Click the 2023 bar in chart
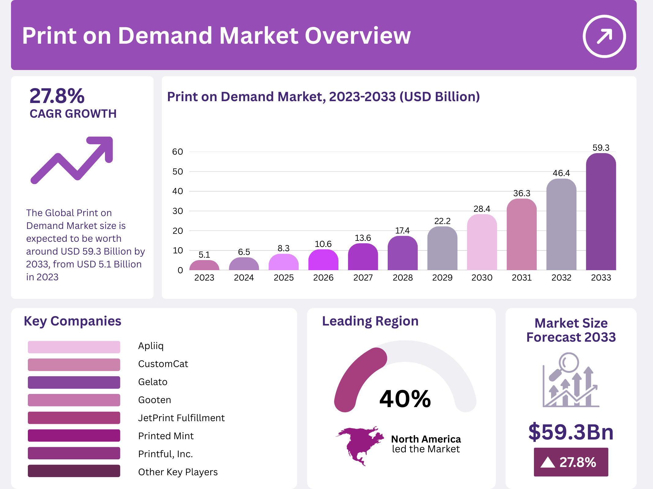This screenshot has width=653, height=489. coord(204,266)
